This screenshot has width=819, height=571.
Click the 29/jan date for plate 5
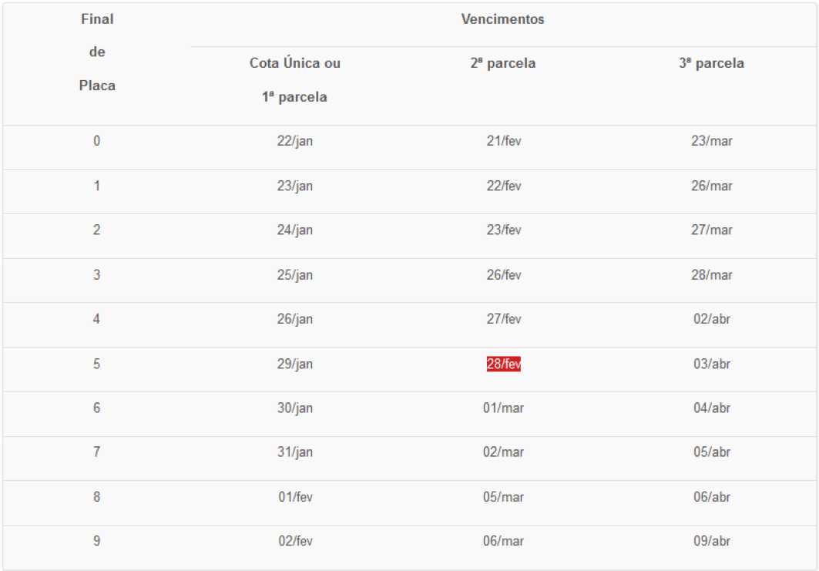coord(294,364)
